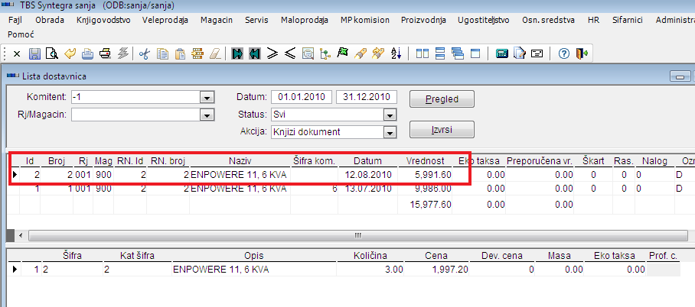Click the A-Z sort icon

(x=396, y=53)
